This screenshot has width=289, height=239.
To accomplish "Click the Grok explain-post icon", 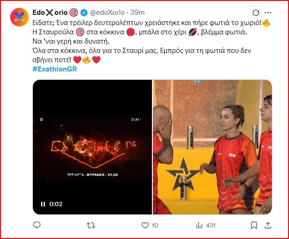I will tap(256, 13).
